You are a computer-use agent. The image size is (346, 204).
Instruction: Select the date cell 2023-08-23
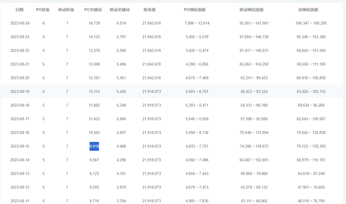20,37
